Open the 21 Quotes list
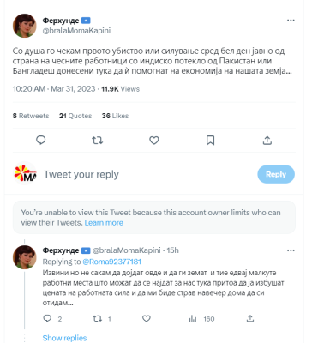Screen dimensions: 312x343 pyautogui.click(x=75, y=116)
